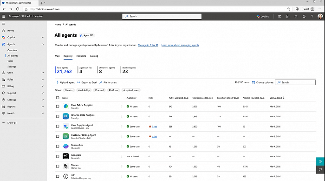Toggle the select-all checkbox in table header
This screenshot has width=325, height=181.
click(x=58, y=98)
